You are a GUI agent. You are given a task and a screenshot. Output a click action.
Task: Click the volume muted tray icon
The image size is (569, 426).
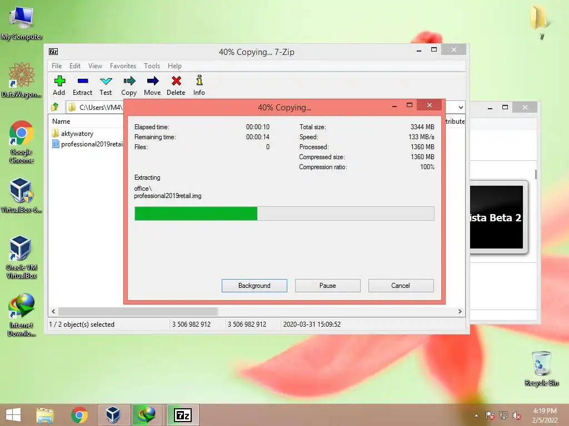point(517,415)
